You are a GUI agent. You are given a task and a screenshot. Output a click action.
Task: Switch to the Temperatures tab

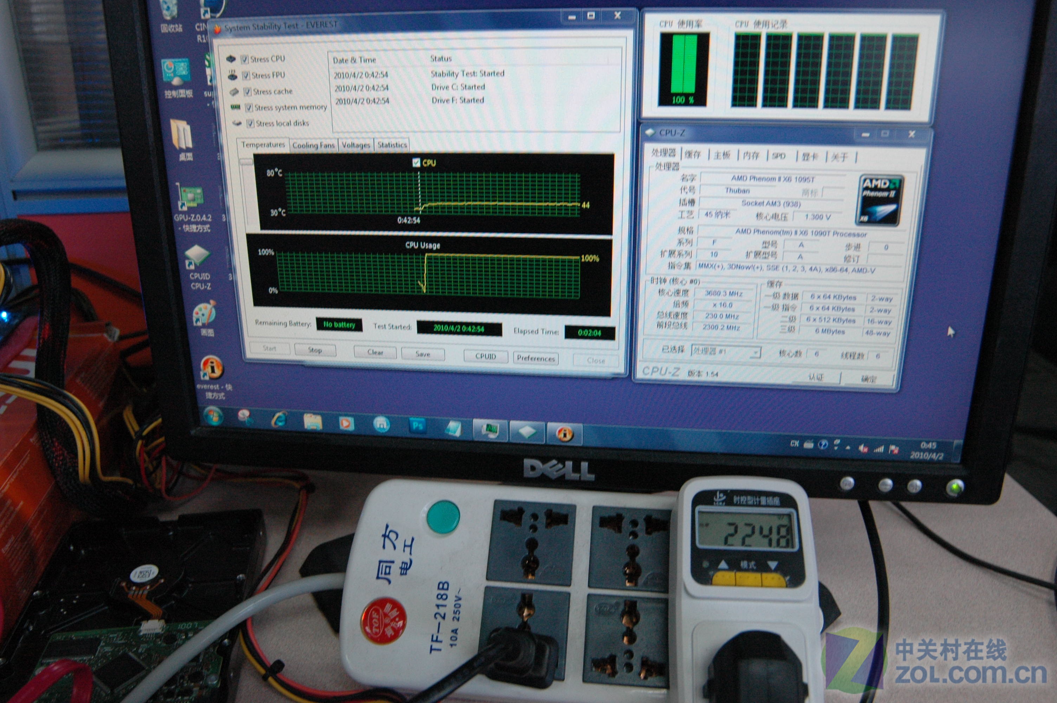(263, 145)
